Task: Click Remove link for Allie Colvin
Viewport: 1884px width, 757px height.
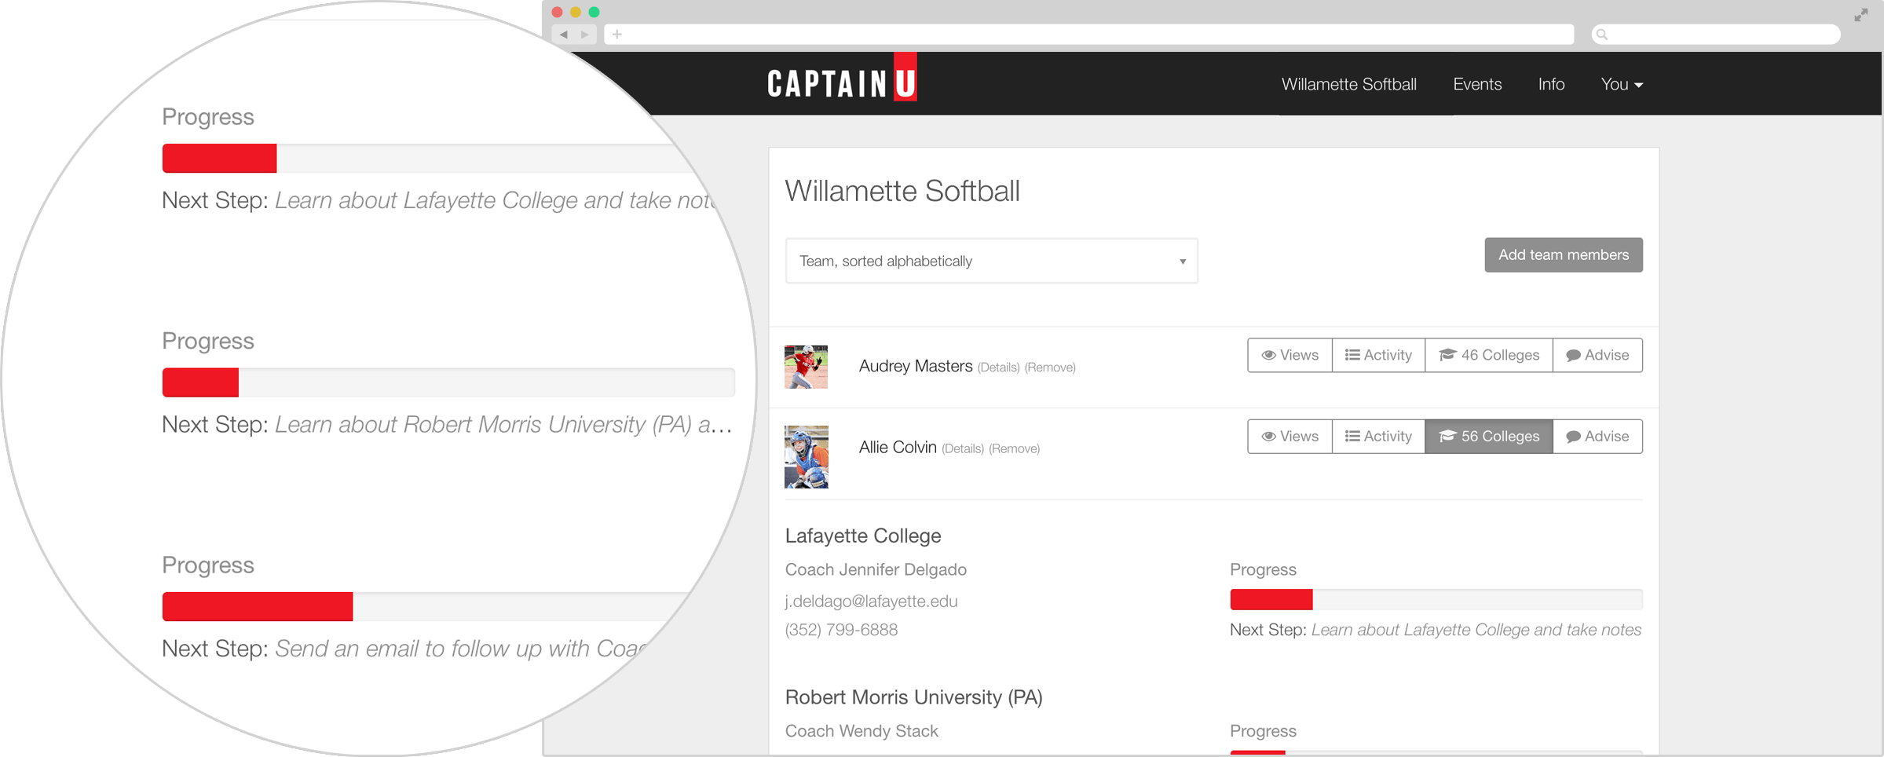Action: (1014, 448)
